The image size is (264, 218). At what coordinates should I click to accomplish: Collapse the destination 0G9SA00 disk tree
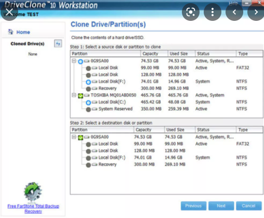[x=74, y=137]
